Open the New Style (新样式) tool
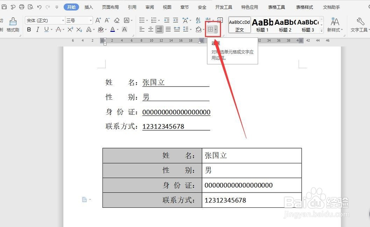 pos(334,24)
